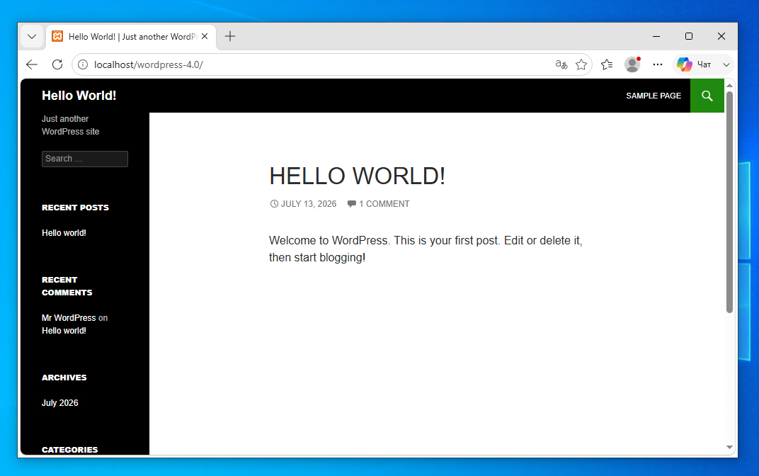Open the tab actions chevron menu
The image size is (759, 476).
pyautogui.click(x=32, y=36)
